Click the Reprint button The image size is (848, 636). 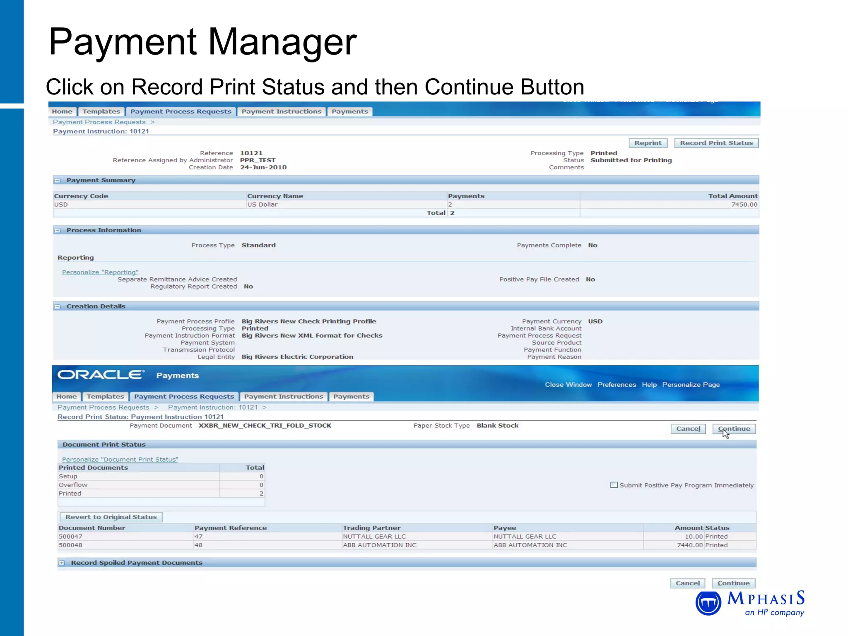(x=648, y=143)
